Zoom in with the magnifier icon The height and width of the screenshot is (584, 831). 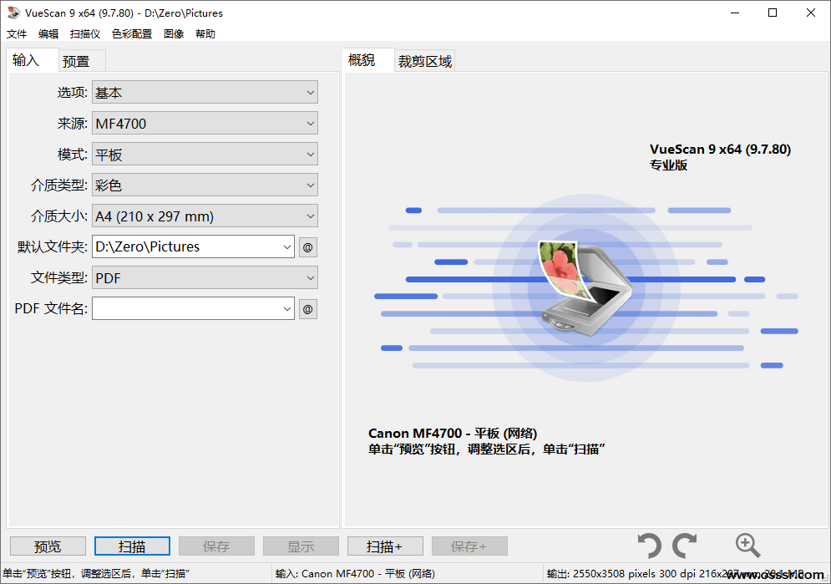tap(747, 546)
